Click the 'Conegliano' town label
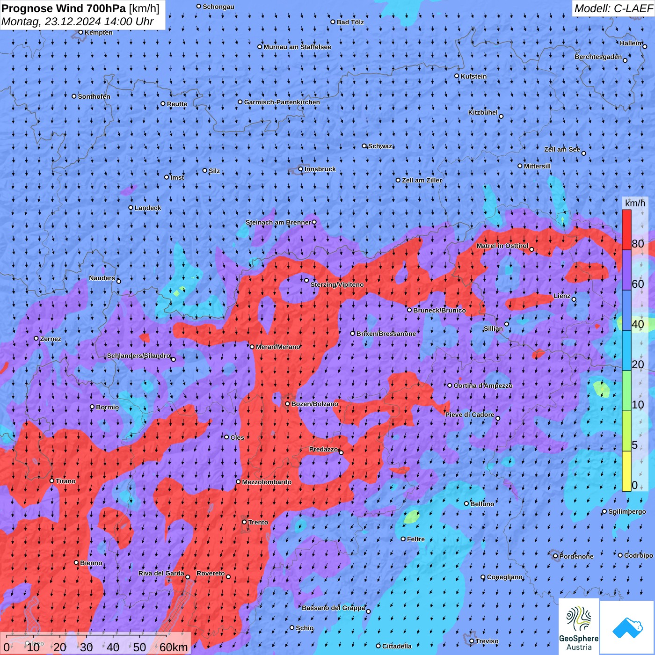Image resolution: width=655 pixels, height=655 pixels. tap(504, 577)
